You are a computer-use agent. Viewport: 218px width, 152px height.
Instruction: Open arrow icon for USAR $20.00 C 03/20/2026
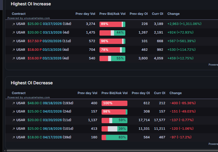[x=13, y=120]
